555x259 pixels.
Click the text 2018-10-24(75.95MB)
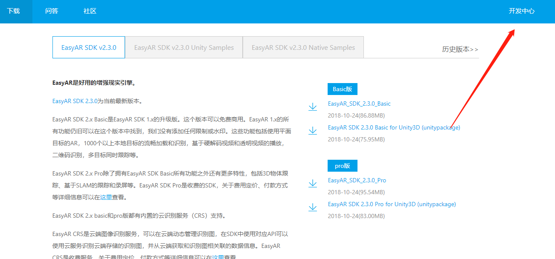click(356, 139)
